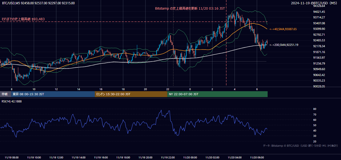Viewport: 341px width, 160px height.
Task: Click the '11/19 16:00' bottom time label
Action: [x=101, y=158]
